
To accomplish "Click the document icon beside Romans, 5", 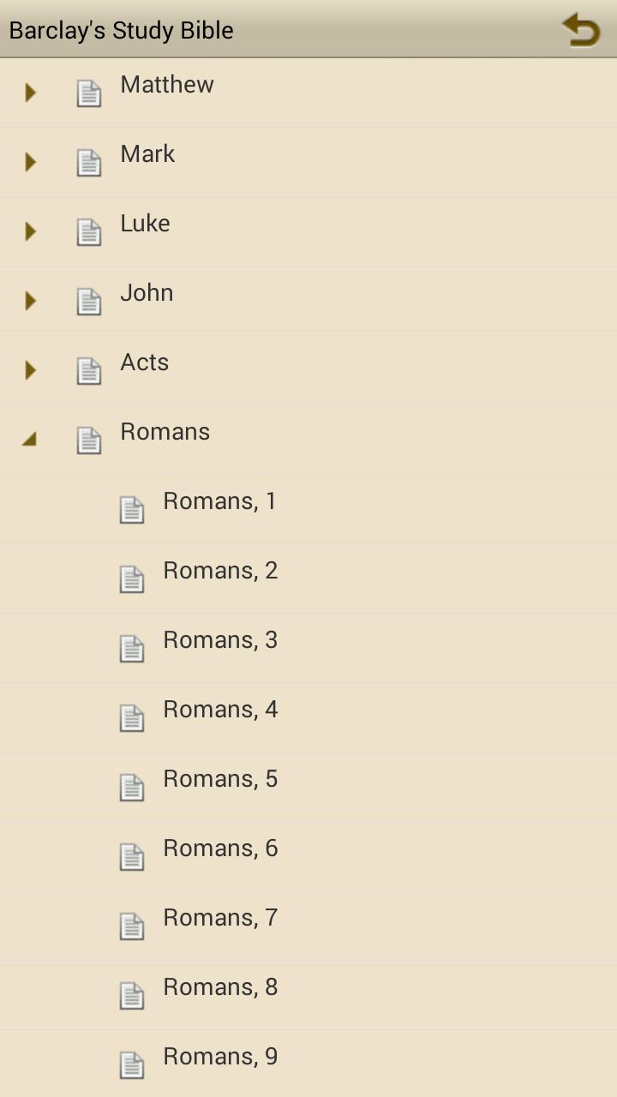I will point(132,787).
